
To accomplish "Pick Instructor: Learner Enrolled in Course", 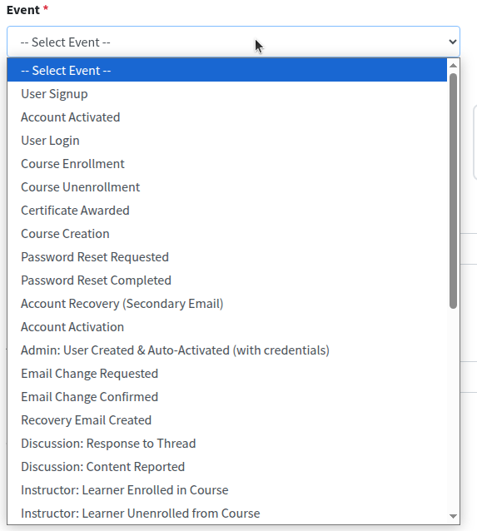I will tap(227, 490).
